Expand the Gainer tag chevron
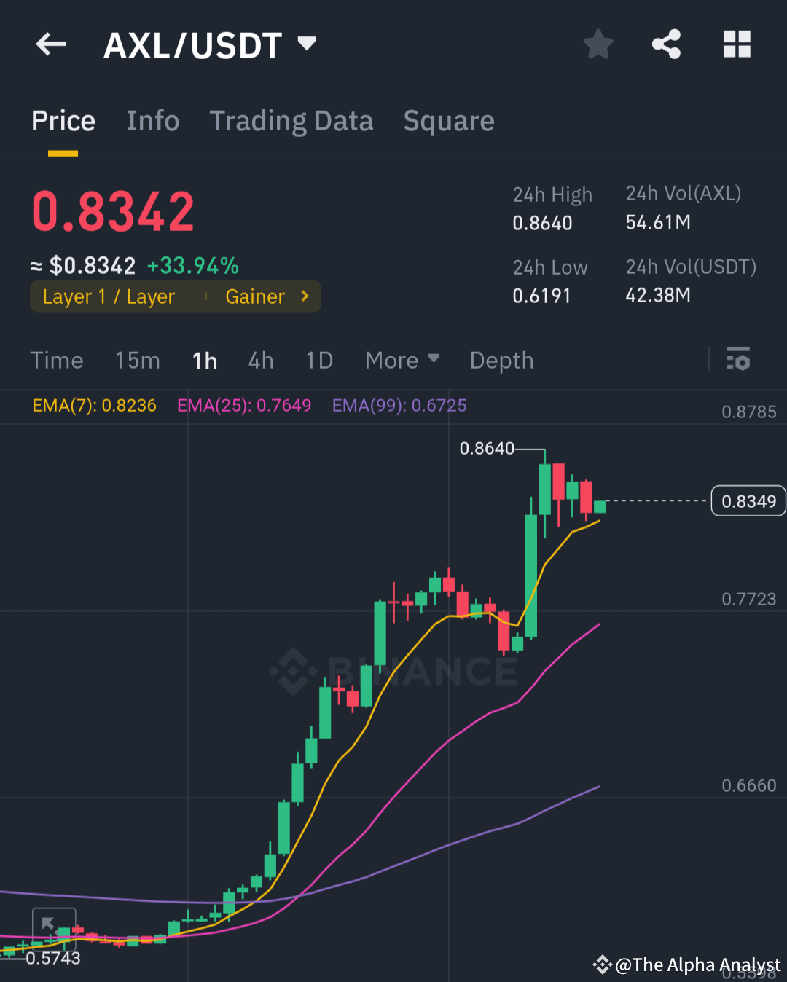787x982 pixels. (x=304, y=296)
